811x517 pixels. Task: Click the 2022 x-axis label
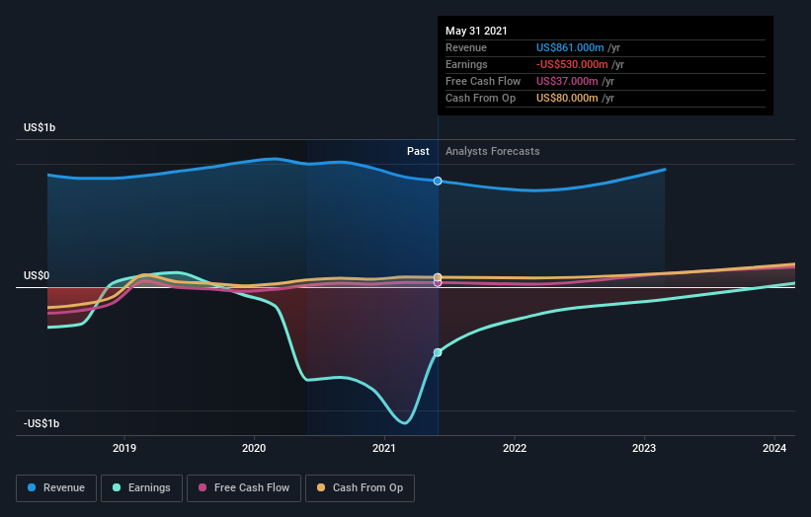tap(515, 448)
